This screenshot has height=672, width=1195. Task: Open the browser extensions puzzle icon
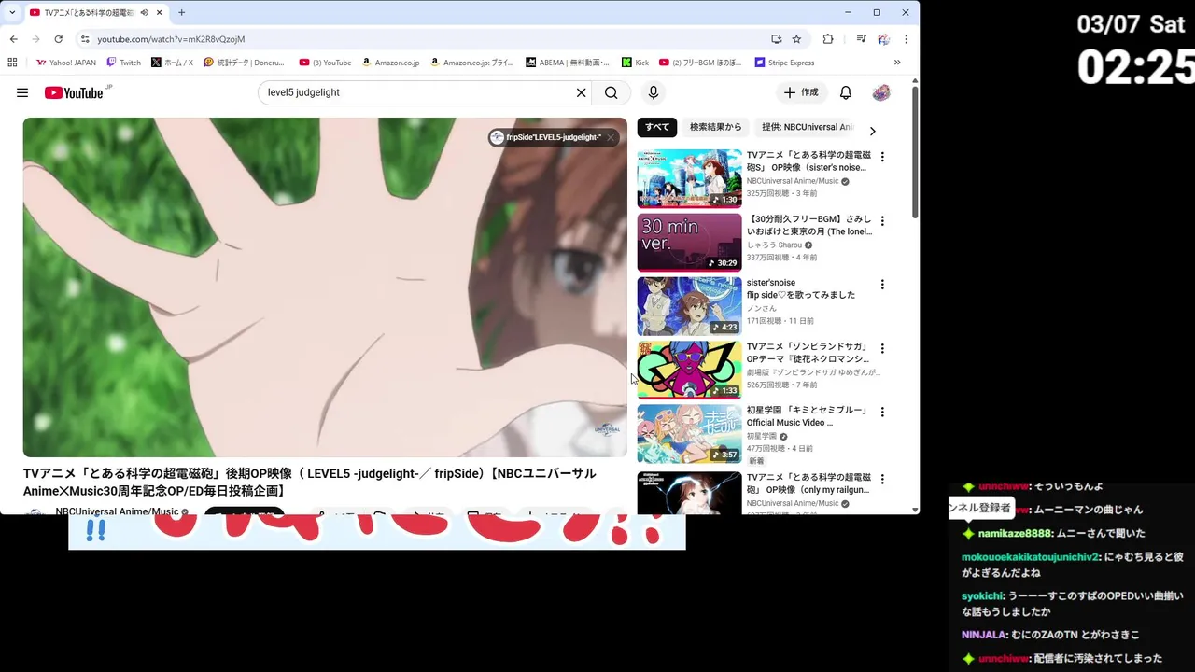pos(828,39)
